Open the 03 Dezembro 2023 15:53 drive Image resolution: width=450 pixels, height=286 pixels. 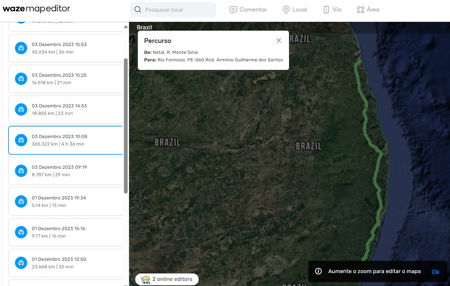[x=65, y=48]
